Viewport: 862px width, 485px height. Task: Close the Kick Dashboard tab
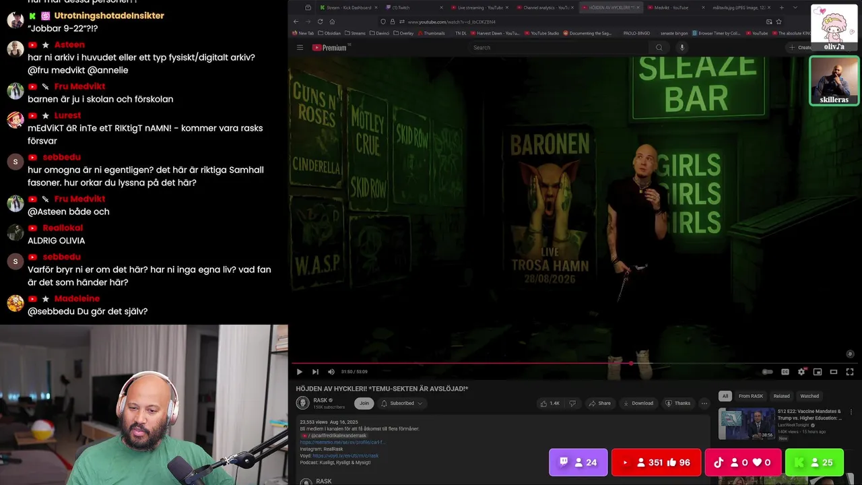click(x=376, y=7)
